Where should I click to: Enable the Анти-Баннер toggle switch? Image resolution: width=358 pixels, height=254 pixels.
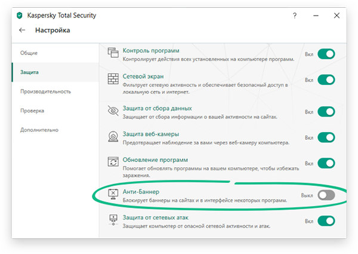(x=326, y=195)
